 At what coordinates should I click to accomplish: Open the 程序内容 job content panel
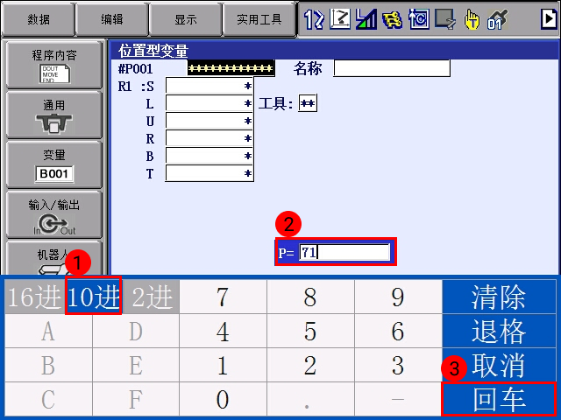tap(54, 65)
